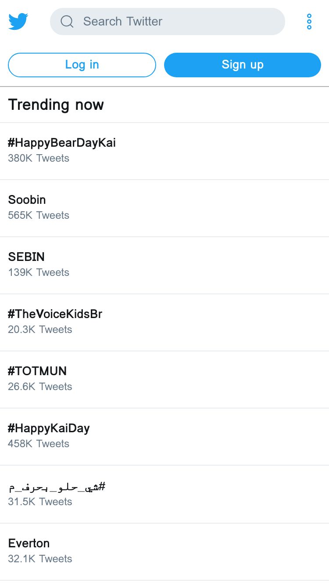Image resolution: width=329 pixels, height=586 pixels.
Task: Click the 565K Tweets count
Action: pos(39,215)
